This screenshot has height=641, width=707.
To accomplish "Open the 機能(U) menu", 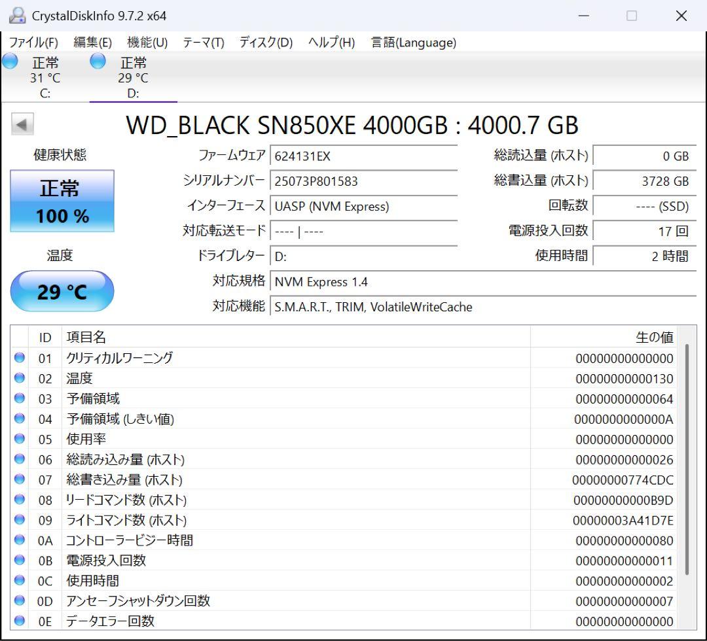I will tap(147, 43).
